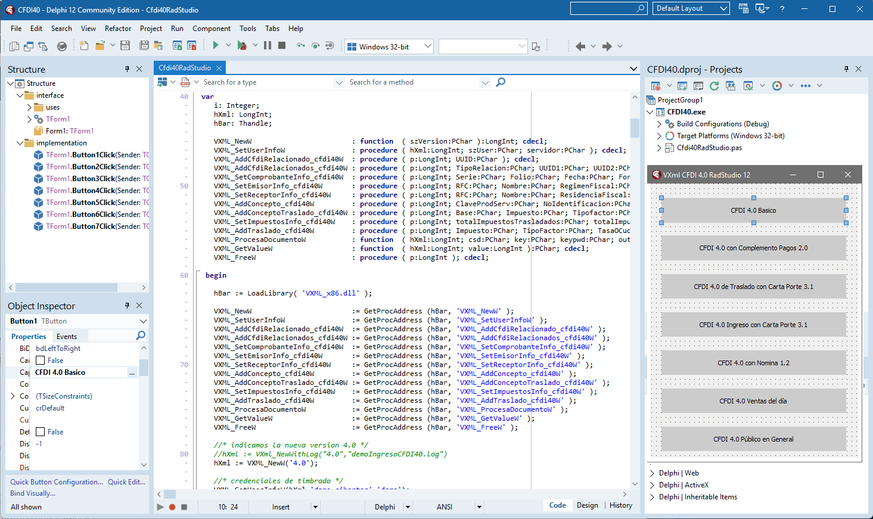Open the Project menu
The height and width of the screenshot is (519, 873).
[x=151, y=29]
